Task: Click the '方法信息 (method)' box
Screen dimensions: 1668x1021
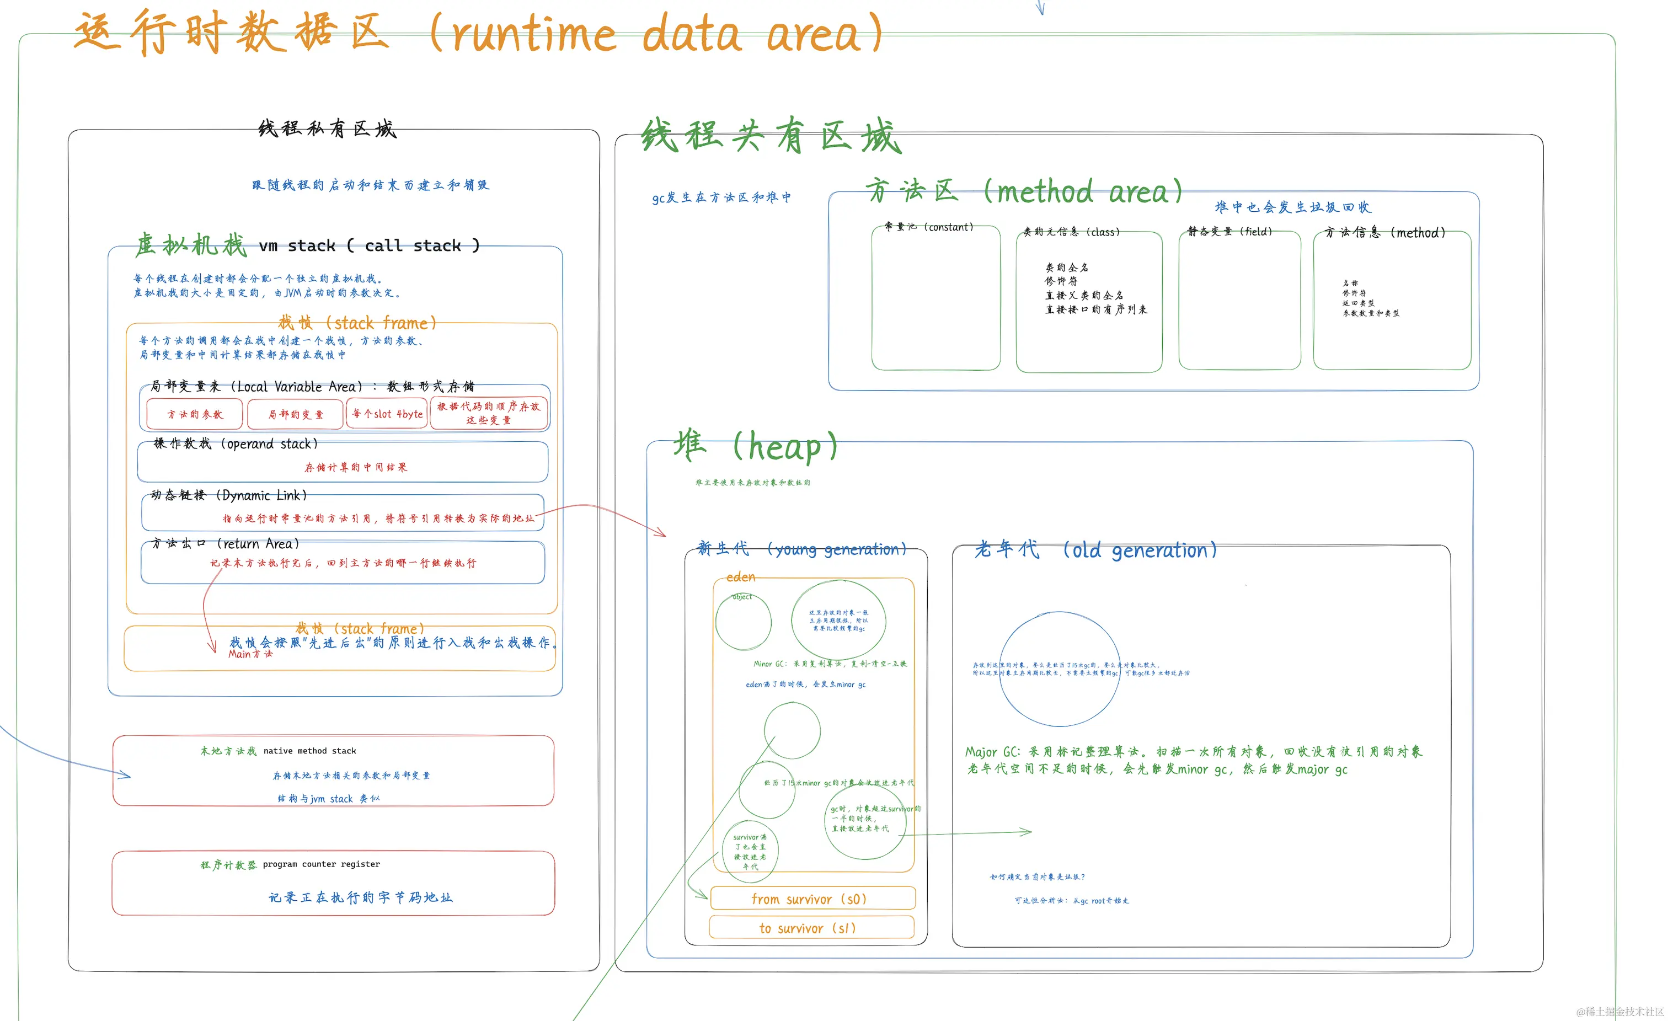Action: pos(1392,301)
